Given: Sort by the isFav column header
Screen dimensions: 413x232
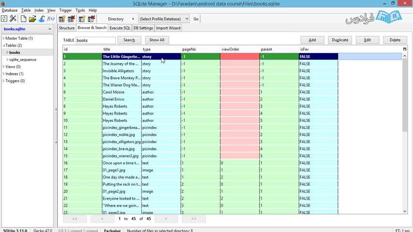Looking at the screenshot, I should coord(318,49).
